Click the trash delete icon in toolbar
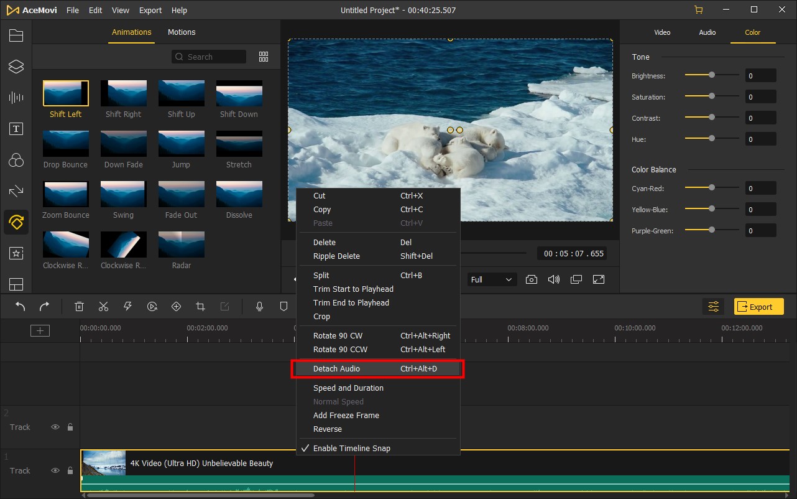797x499 pixels. click(x=80, y=306)
